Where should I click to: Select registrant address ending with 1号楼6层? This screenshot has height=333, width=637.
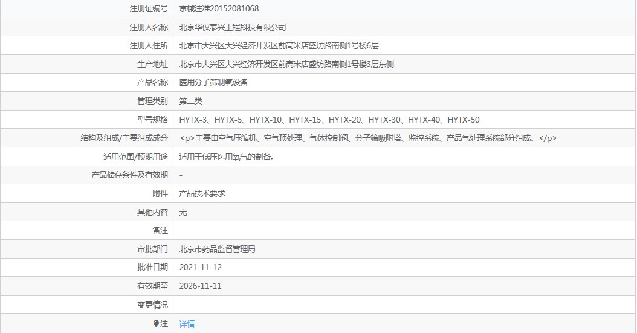[279, 45]
